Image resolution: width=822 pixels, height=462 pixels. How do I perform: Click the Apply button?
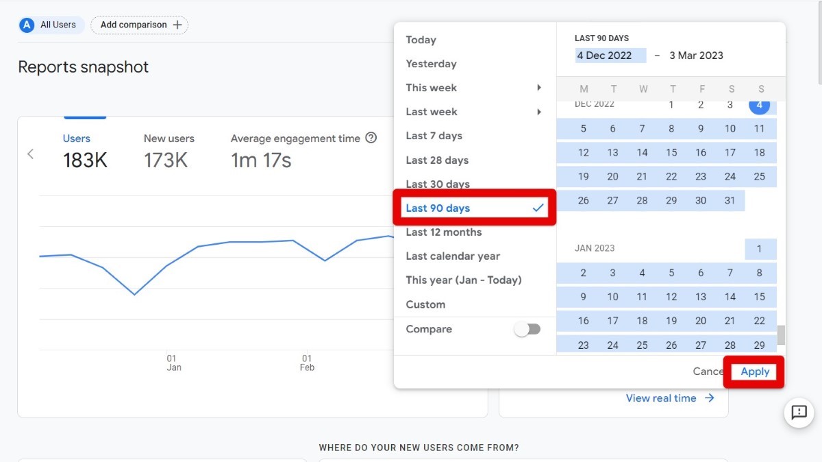(755, 372)
